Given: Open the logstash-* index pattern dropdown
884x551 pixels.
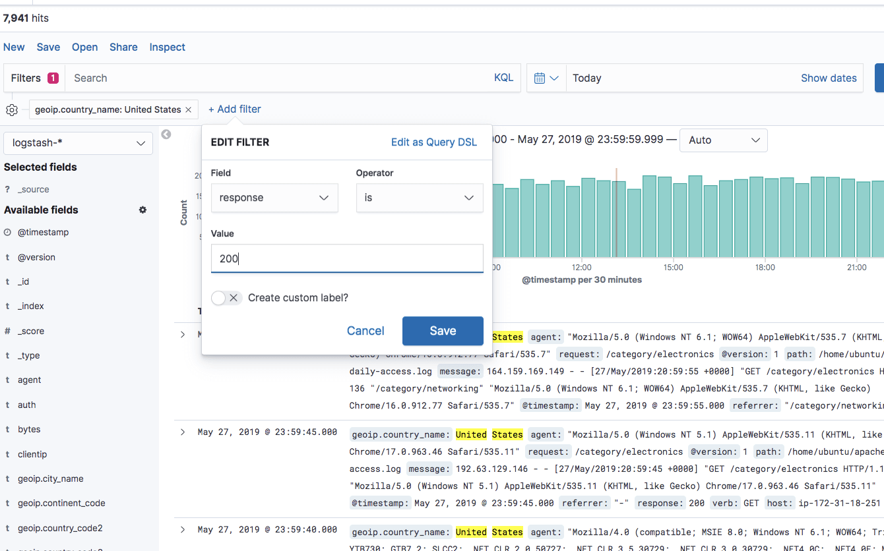Looking at the screenshot, I should (x=78, y=143).
